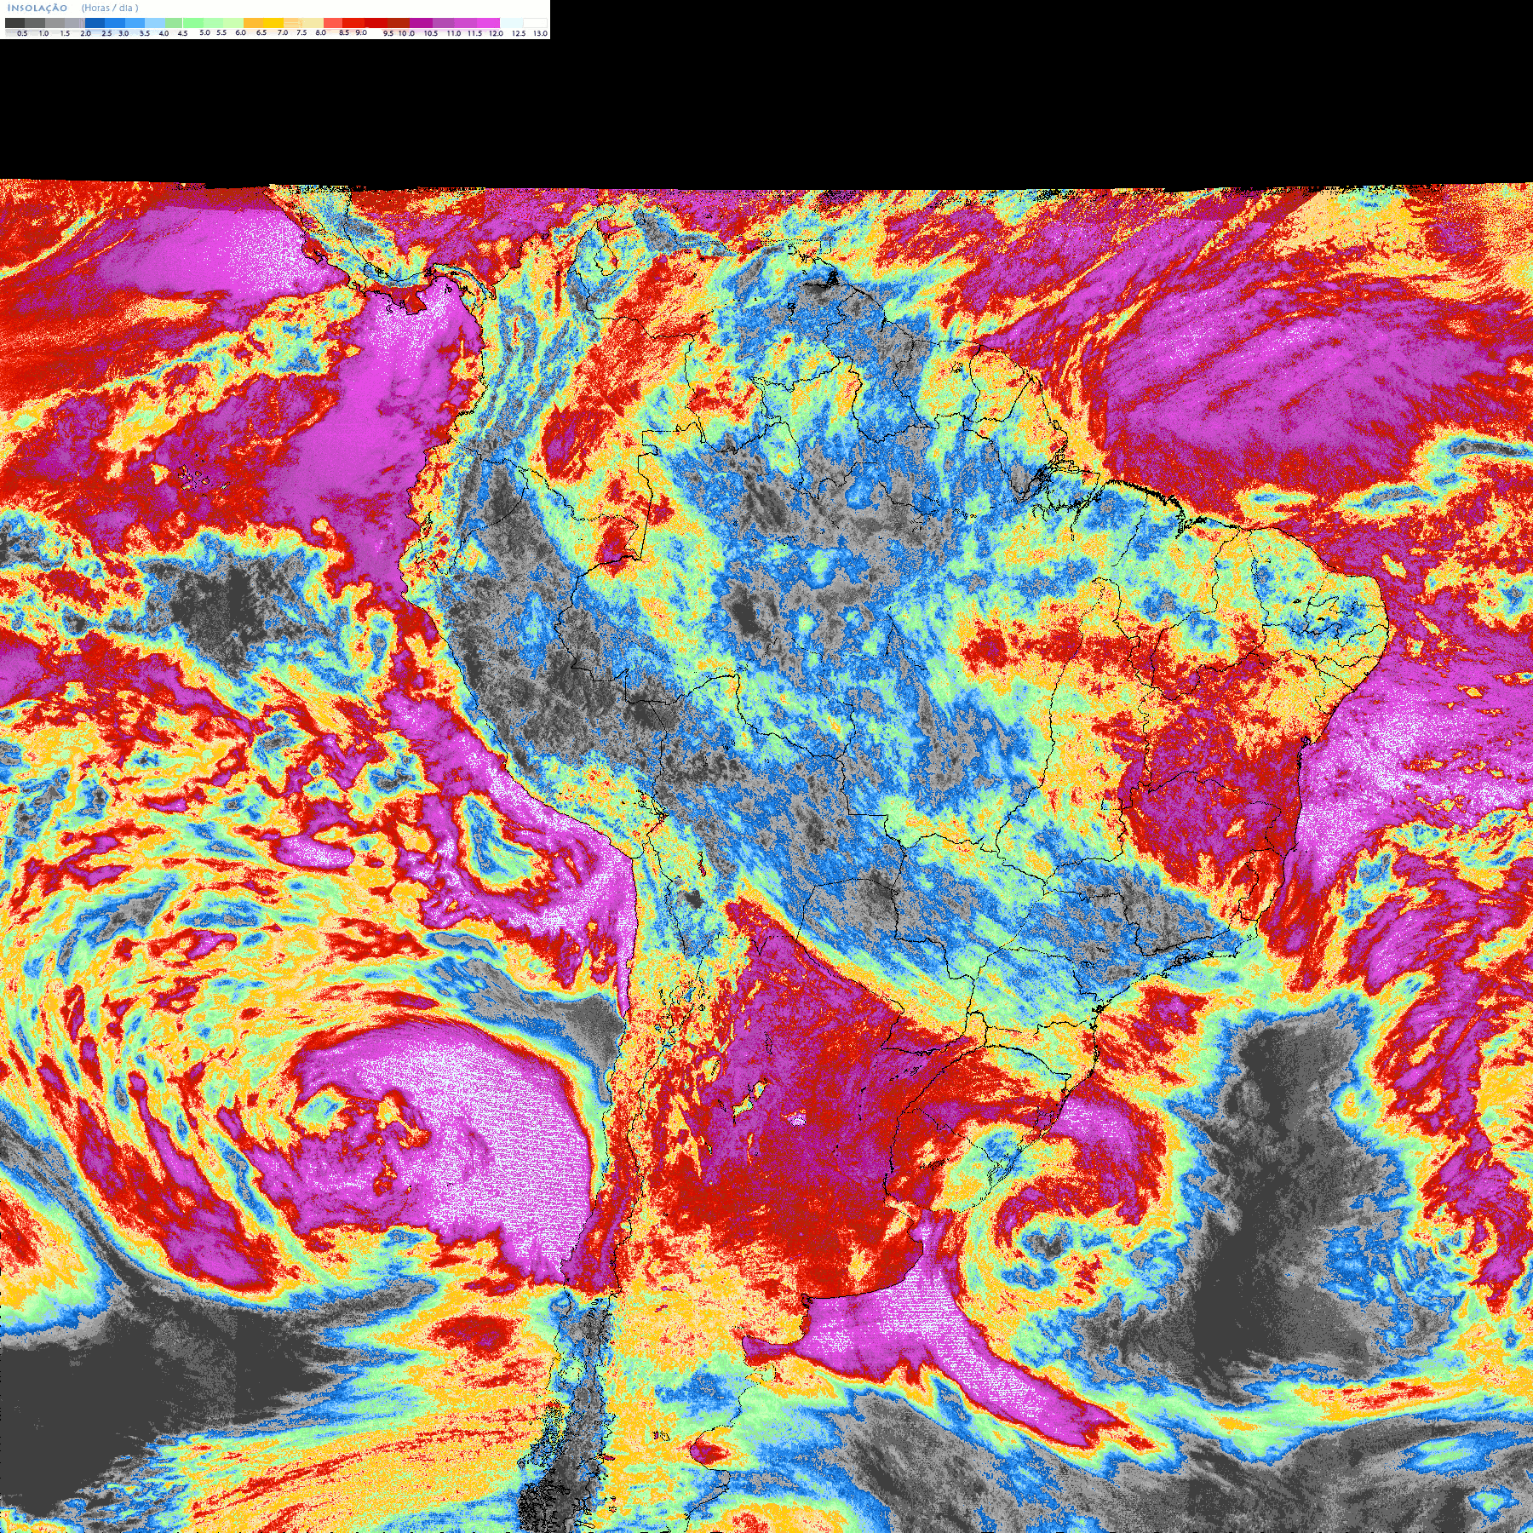Select the light green 5.0 legend swatch

(x=193, y=23)
